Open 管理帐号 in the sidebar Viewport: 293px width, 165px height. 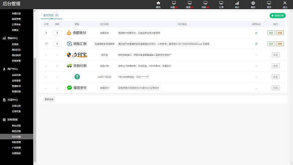click(x=16, y=86)
